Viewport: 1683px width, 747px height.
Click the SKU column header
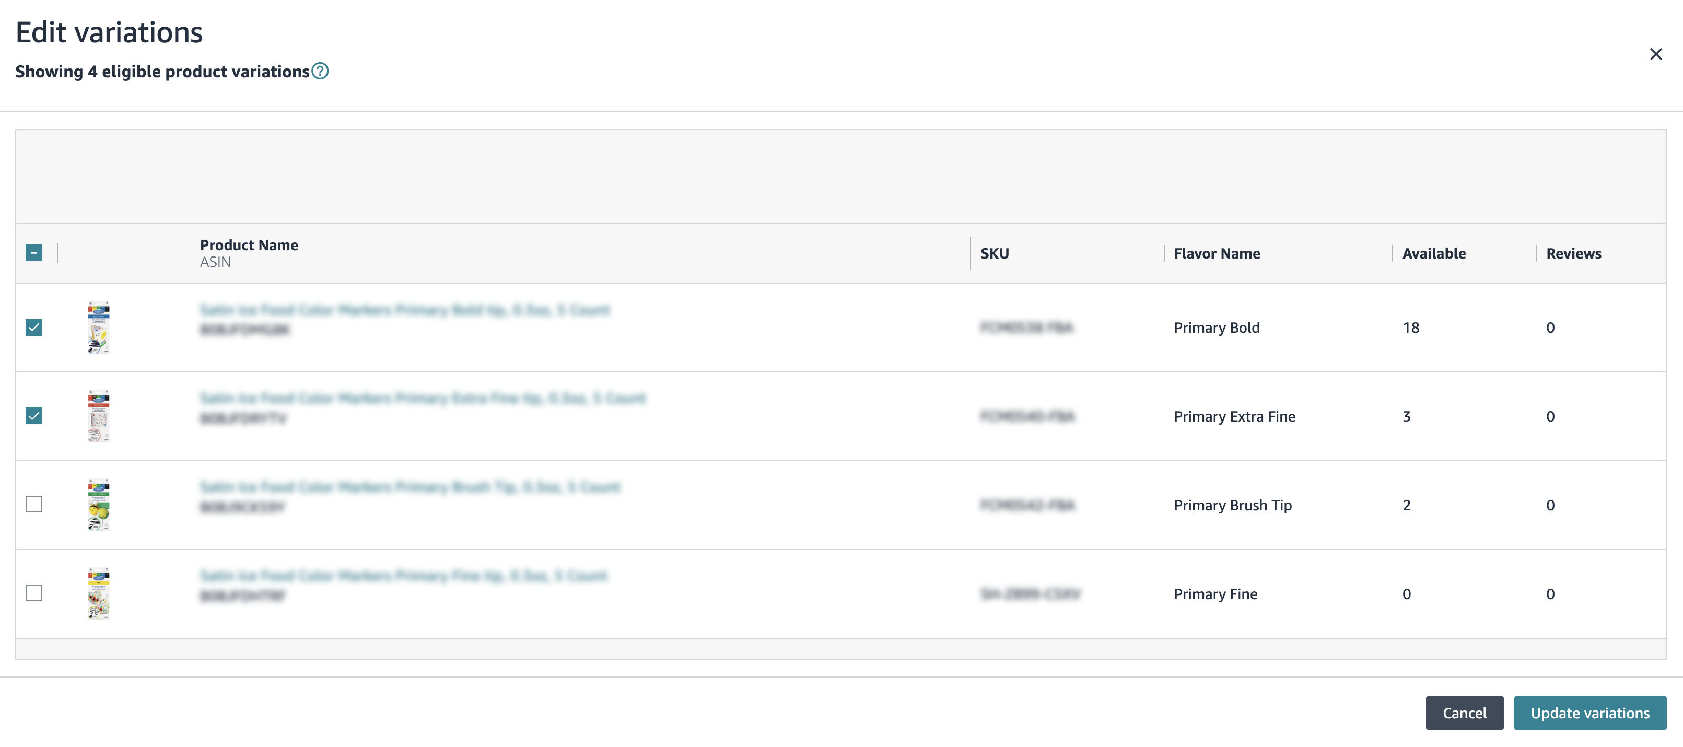[x=995, y=253]
